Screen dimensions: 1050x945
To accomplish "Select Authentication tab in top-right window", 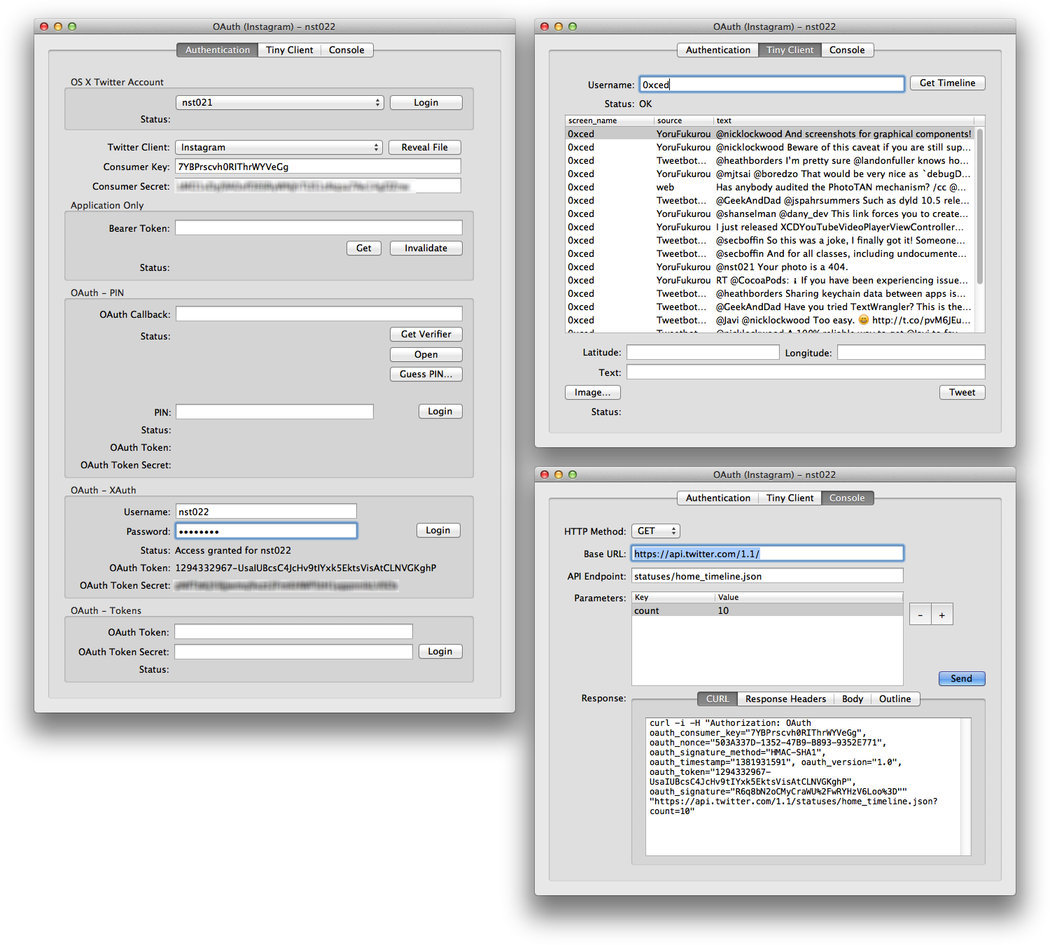I will point(717,50).
